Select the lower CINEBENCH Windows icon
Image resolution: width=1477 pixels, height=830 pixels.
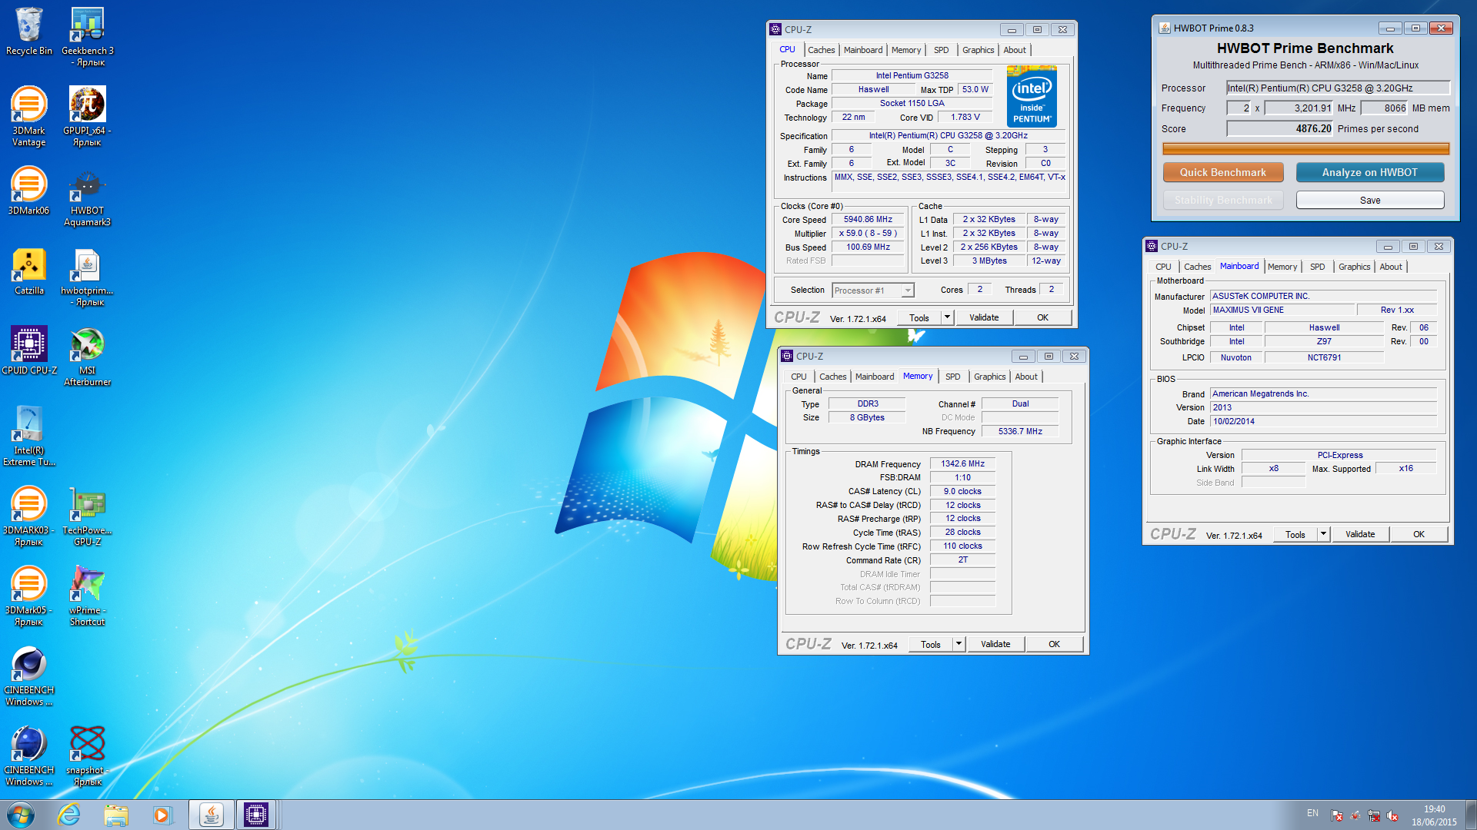pos(29,756)
